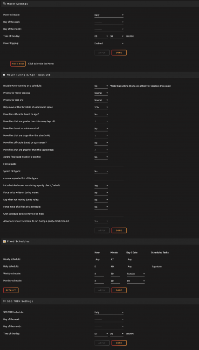Screen dimensions: 199x350
Task: Open Monthly schedule date dropdown showing 01
Action: (136, 281)
